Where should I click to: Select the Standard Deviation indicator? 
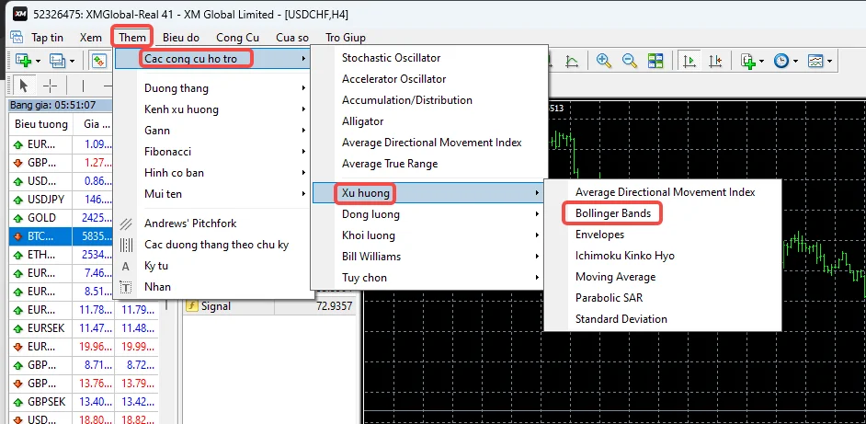[x=662, y=319]
